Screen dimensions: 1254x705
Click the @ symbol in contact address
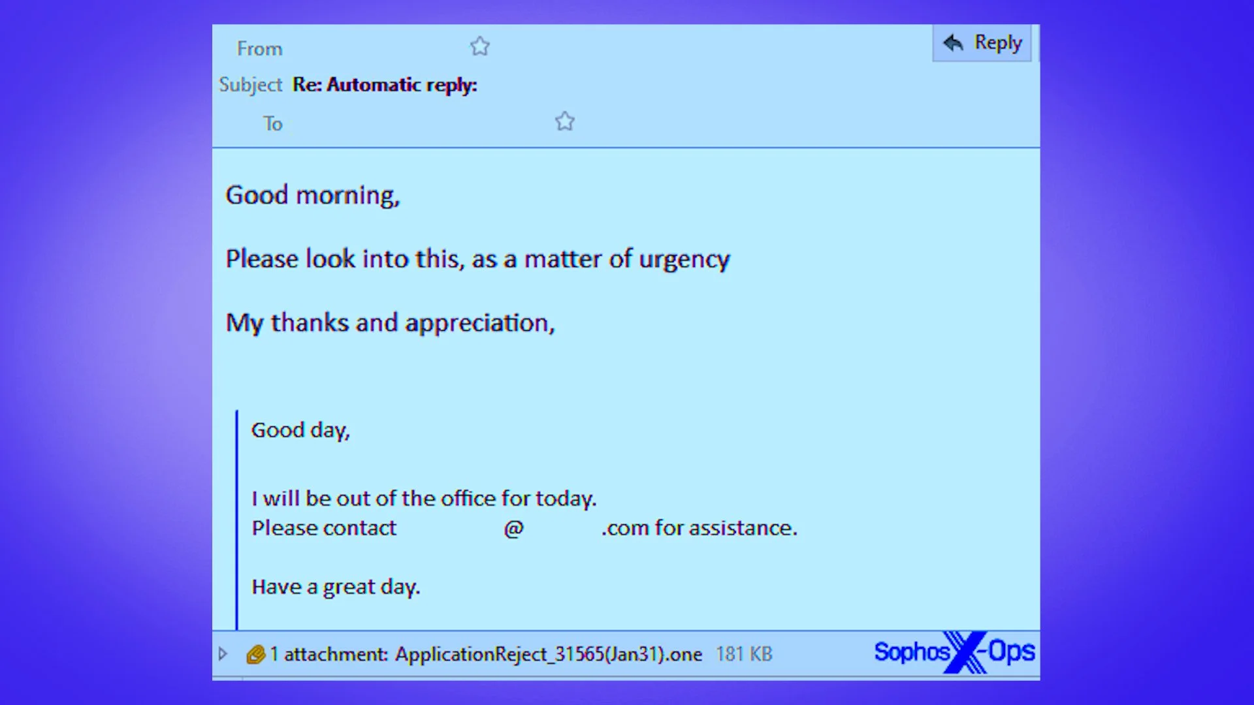[514, 528]
